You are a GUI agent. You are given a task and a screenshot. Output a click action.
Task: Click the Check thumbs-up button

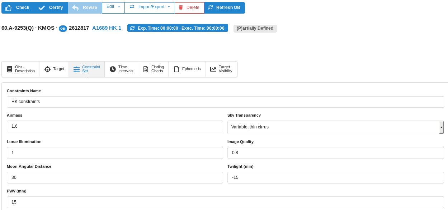(18, 8)
